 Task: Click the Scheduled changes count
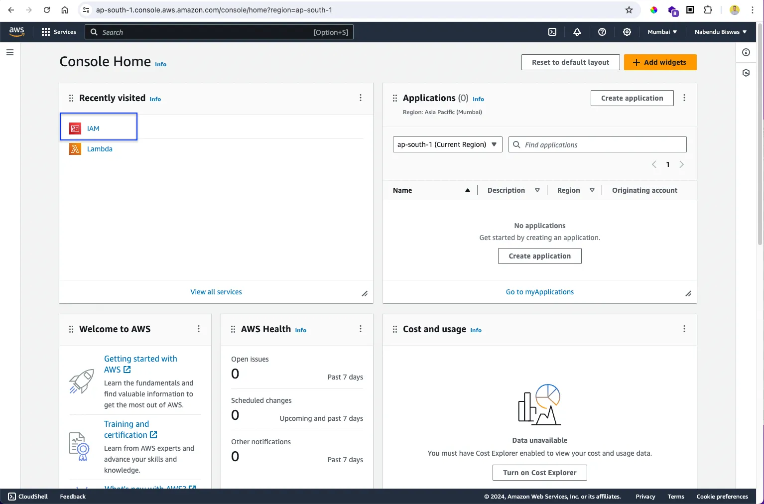coord(235,415)
